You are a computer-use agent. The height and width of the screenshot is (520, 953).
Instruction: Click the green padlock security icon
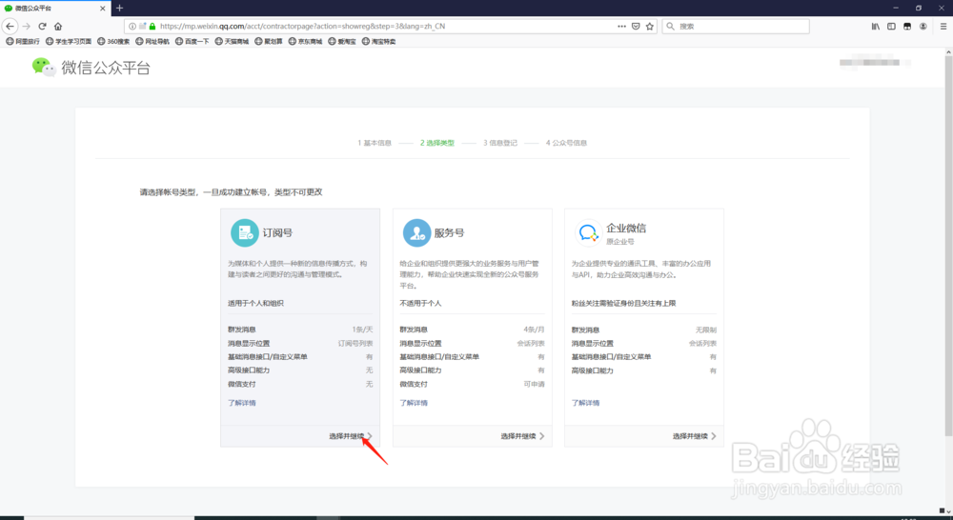coord(152,26)
